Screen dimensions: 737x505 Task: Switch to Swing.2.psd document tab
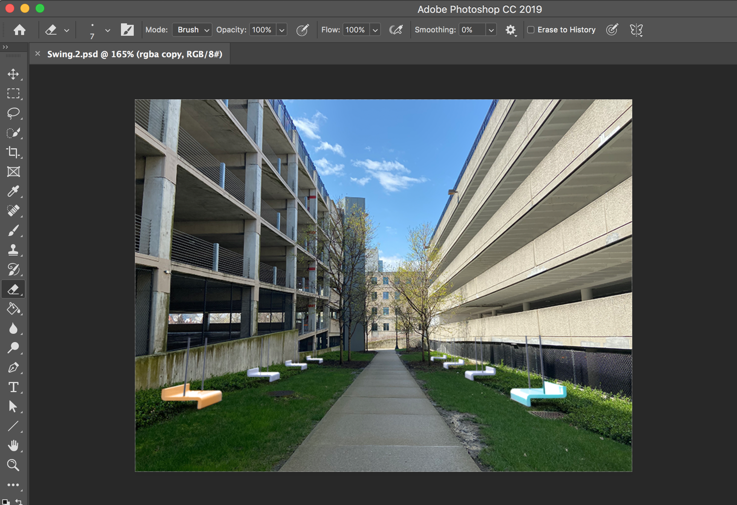(x=135, y=54)
